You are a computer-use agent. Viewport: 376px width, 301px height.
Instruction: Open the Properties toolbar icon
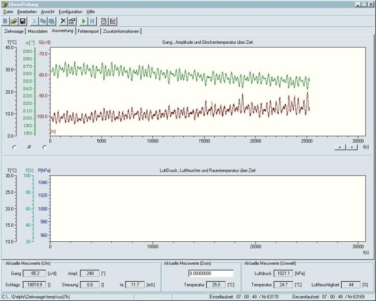pyautogui.click(x=72, y=21)
